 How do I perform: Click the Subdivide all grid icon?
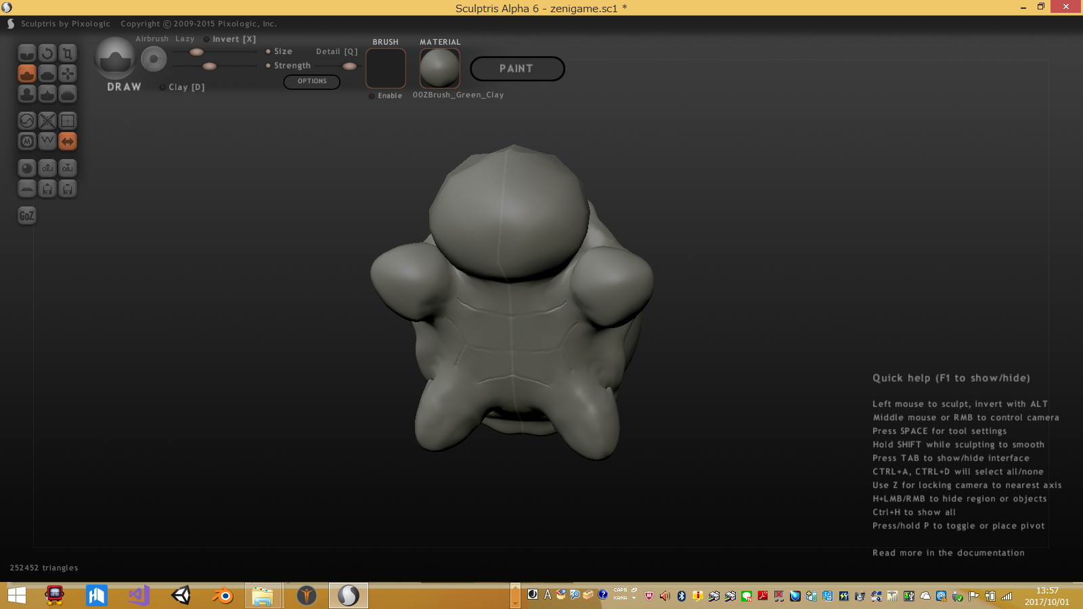(x=68, y=121)
